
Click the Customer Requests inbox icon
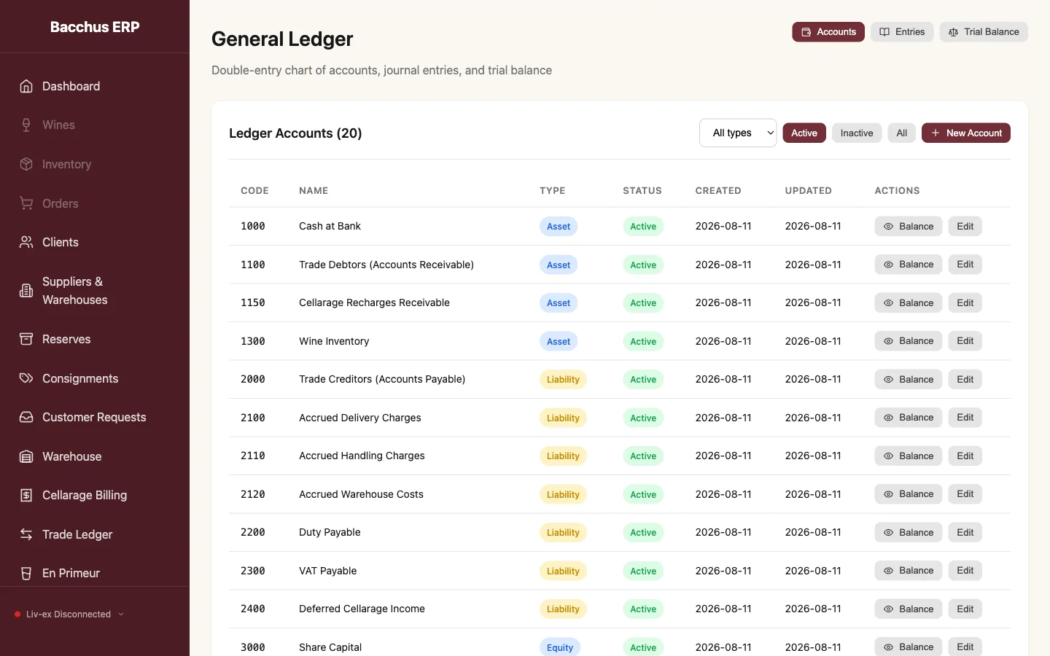tap(26, 417)
